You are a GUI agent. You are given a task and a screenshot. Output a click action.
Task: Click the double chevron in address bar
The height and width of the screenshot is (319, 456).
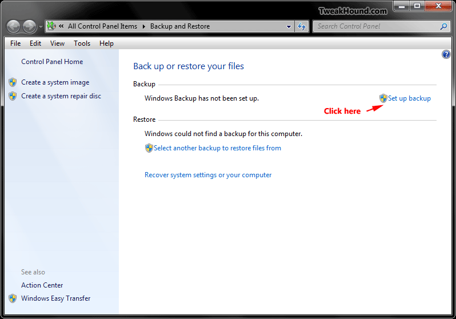coord(61,26)
